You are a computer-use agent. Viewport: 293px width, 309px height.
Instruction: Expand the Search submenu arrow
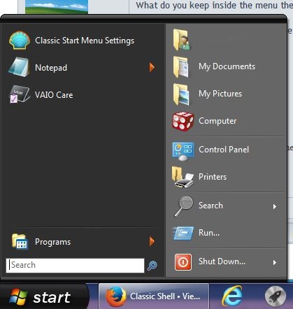[x=275, y=206]
